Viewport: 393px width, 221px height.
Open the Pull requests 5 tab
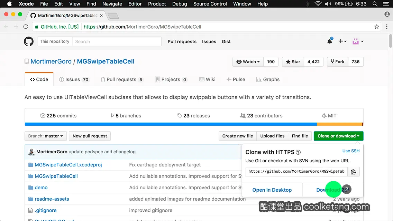pos(122,79)
